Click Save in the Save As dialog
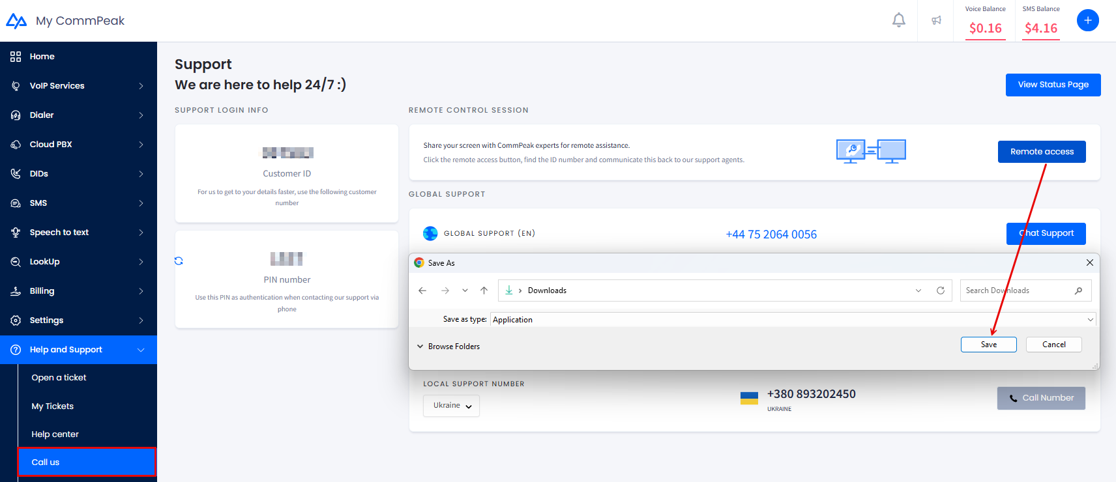This screenshot has width=1116, height=482. click(989, 345)
